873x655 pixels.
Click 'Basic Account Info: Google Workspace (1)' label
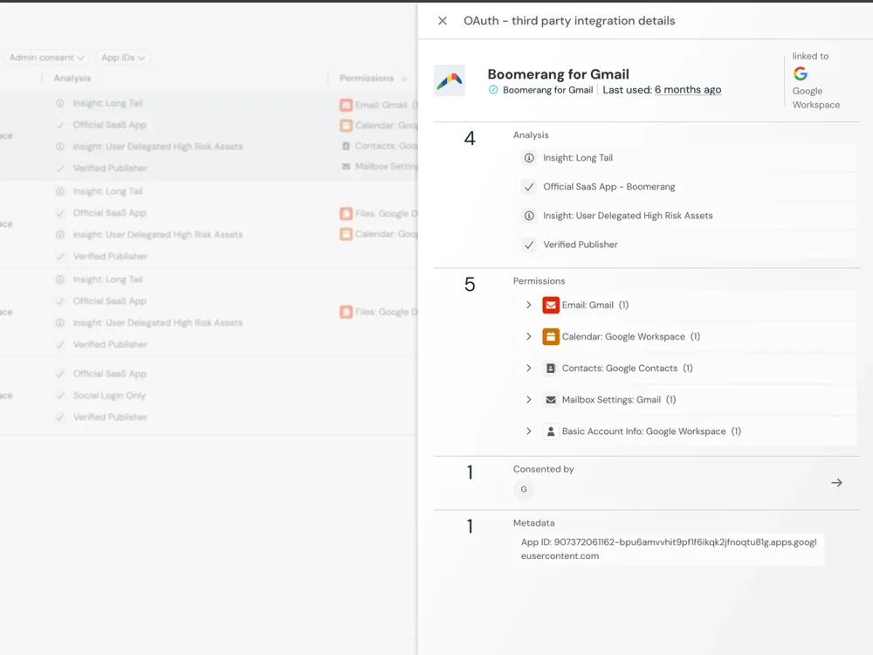[x=651, y=431]
